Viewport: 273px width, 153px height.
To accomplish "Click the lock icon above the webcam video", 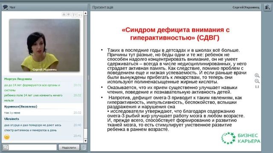I will pos(64,14).
